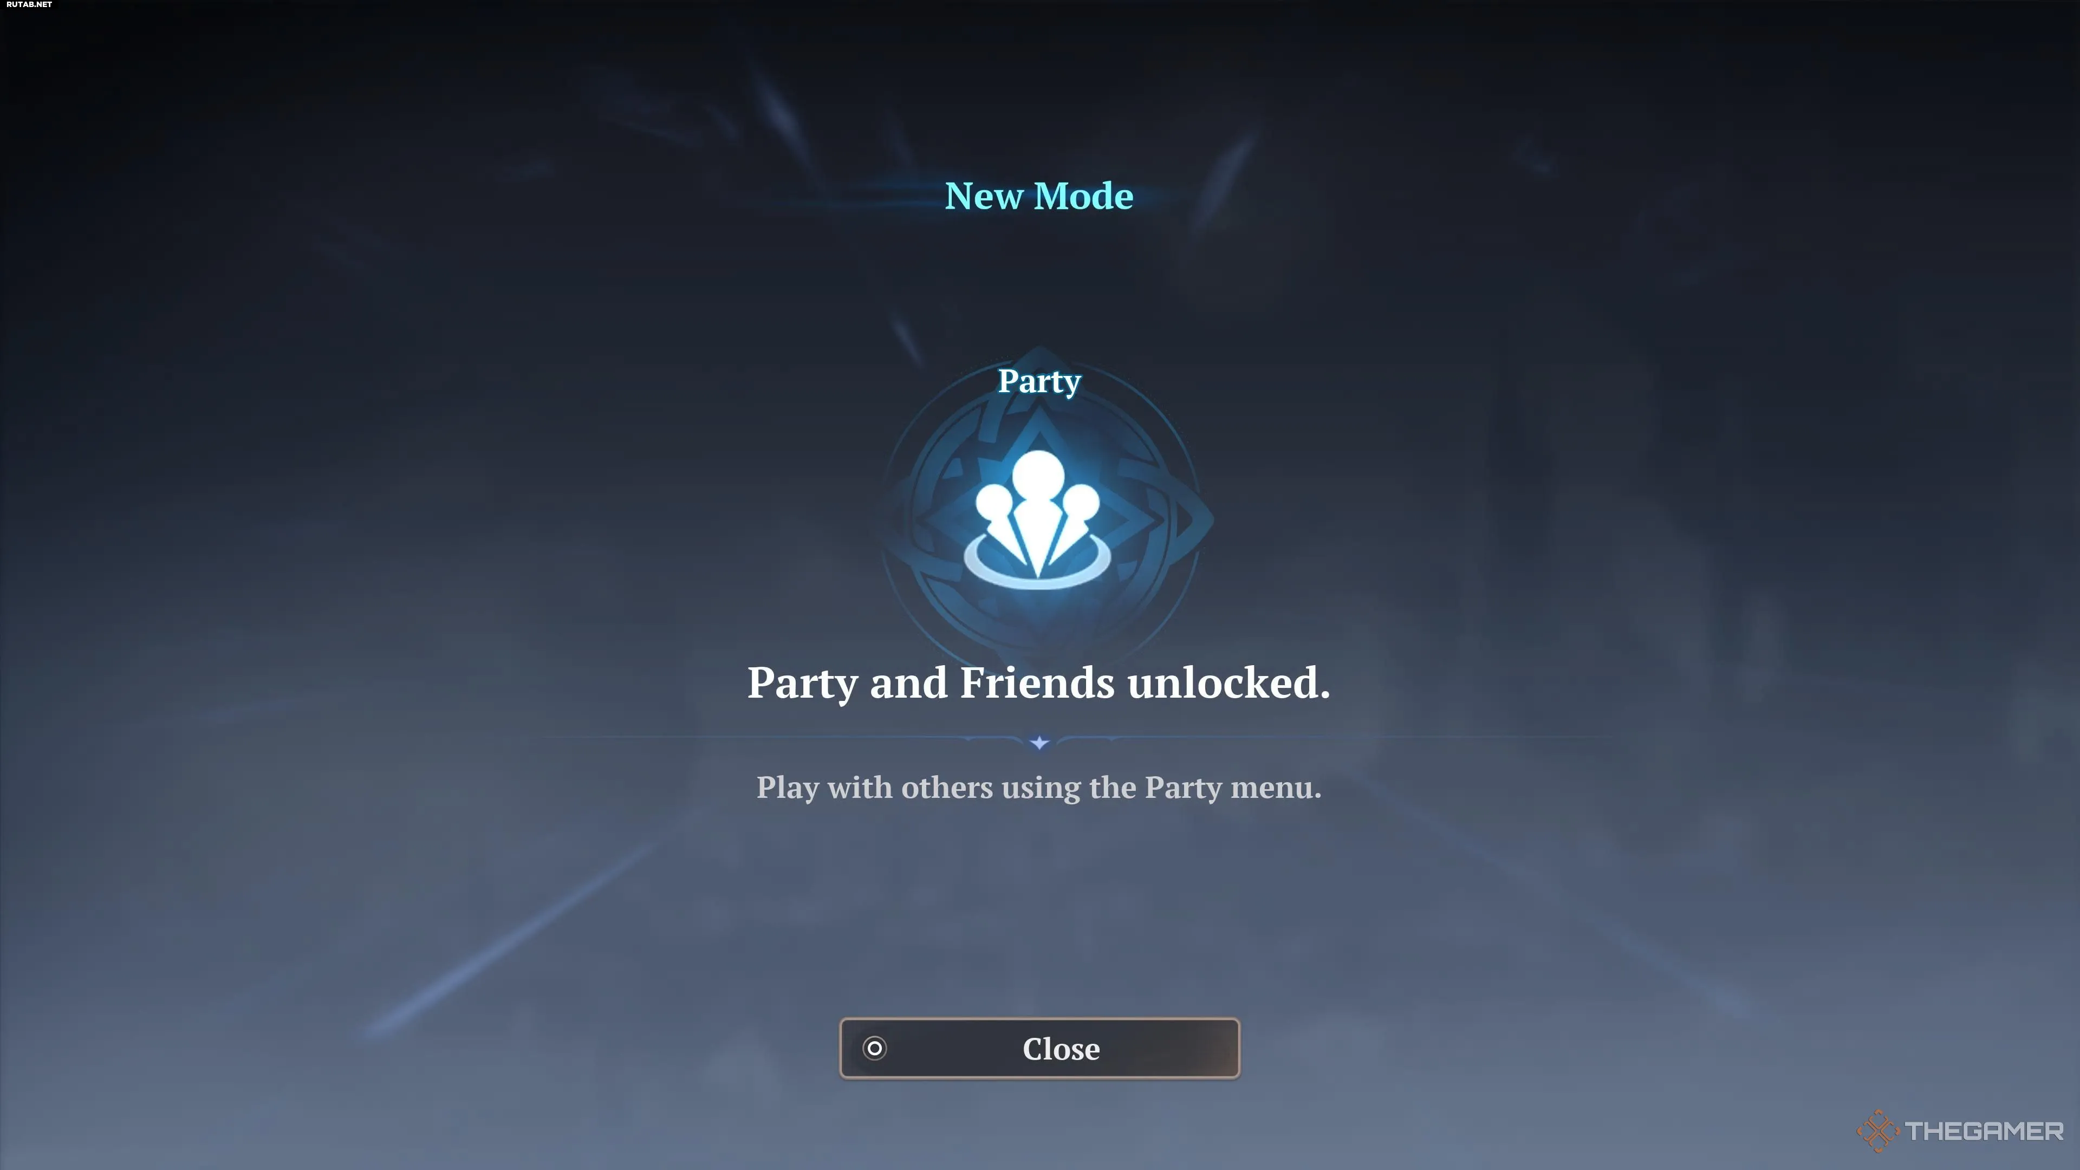Open TheGamer watermark text

coord(1984,1131)
